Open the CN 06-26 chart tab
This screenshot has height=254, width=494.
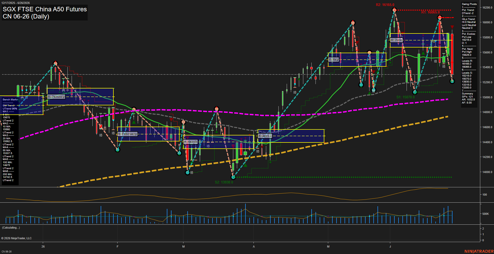coord(6,251)
